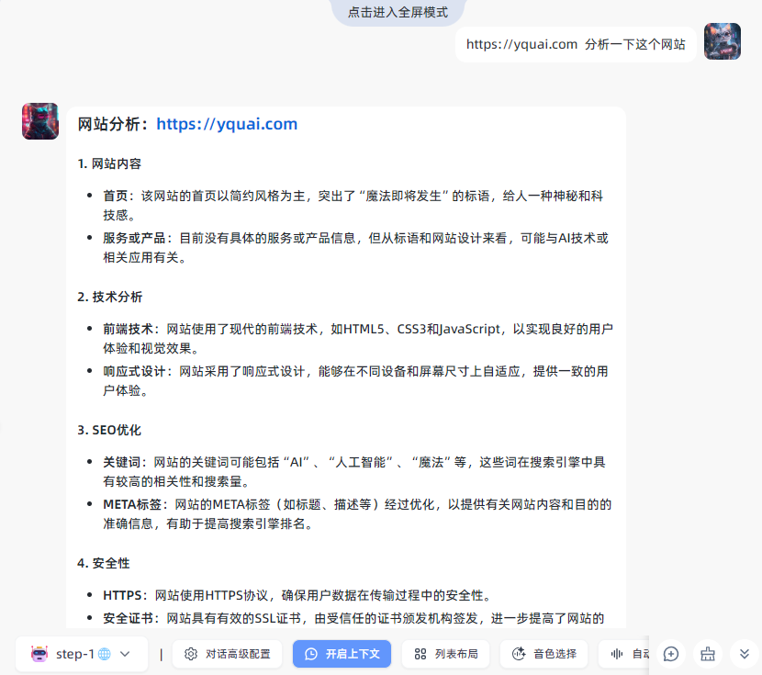Expand the step-1 model dropdown
Viewport: 762px width, 675px height.
(126, 654)
